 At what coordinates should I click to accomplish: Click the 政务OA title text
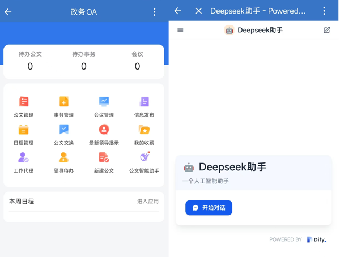click(84, 12)
